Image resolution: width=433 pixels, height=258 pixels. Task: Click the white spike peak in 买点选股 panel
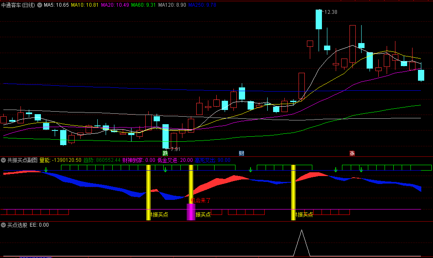click(x=302, y=230)
